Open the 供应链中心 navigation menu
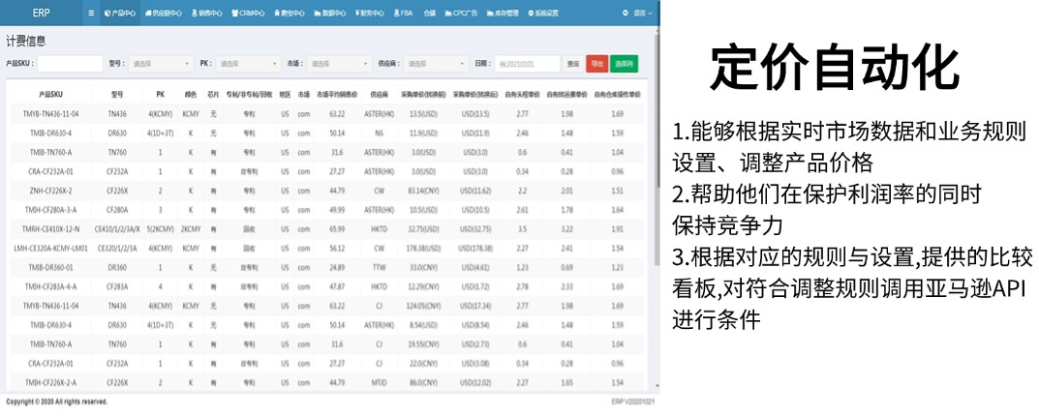The height and width of the screenshot is (417, 1039). click(162, 14)
